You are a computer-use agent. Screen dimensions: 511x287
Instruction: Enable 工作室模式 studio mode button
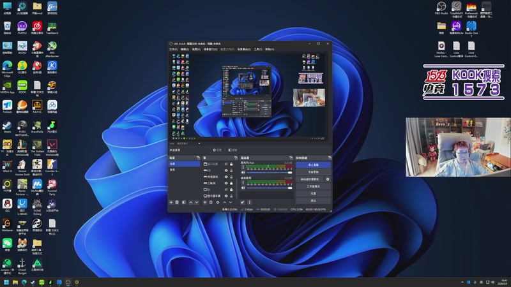click(314, 186)
